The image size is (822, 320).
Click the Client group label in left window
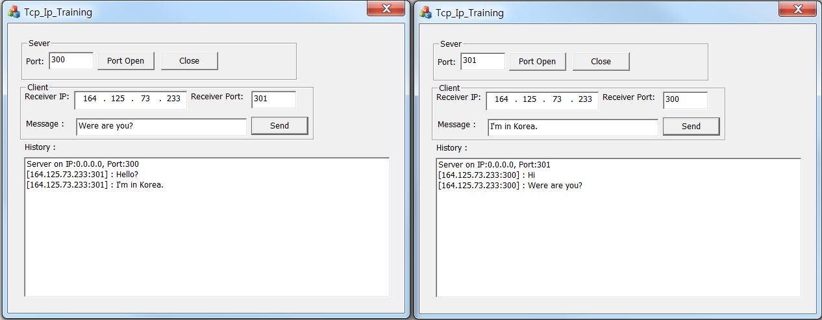(x=38, y=87)
